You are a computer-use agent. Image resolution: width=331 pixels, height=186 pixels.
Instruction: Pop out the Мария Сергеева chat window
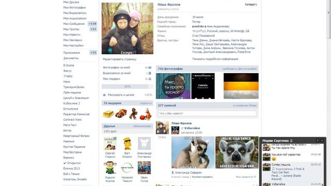[x=318, y=141]
